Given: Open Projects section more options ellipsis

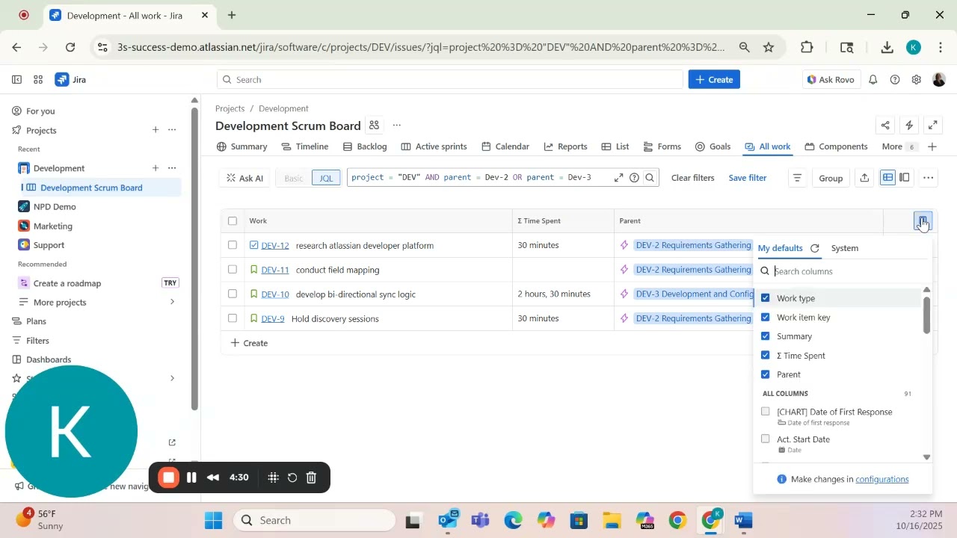Looking at the screenshot, I should [172, 130].
